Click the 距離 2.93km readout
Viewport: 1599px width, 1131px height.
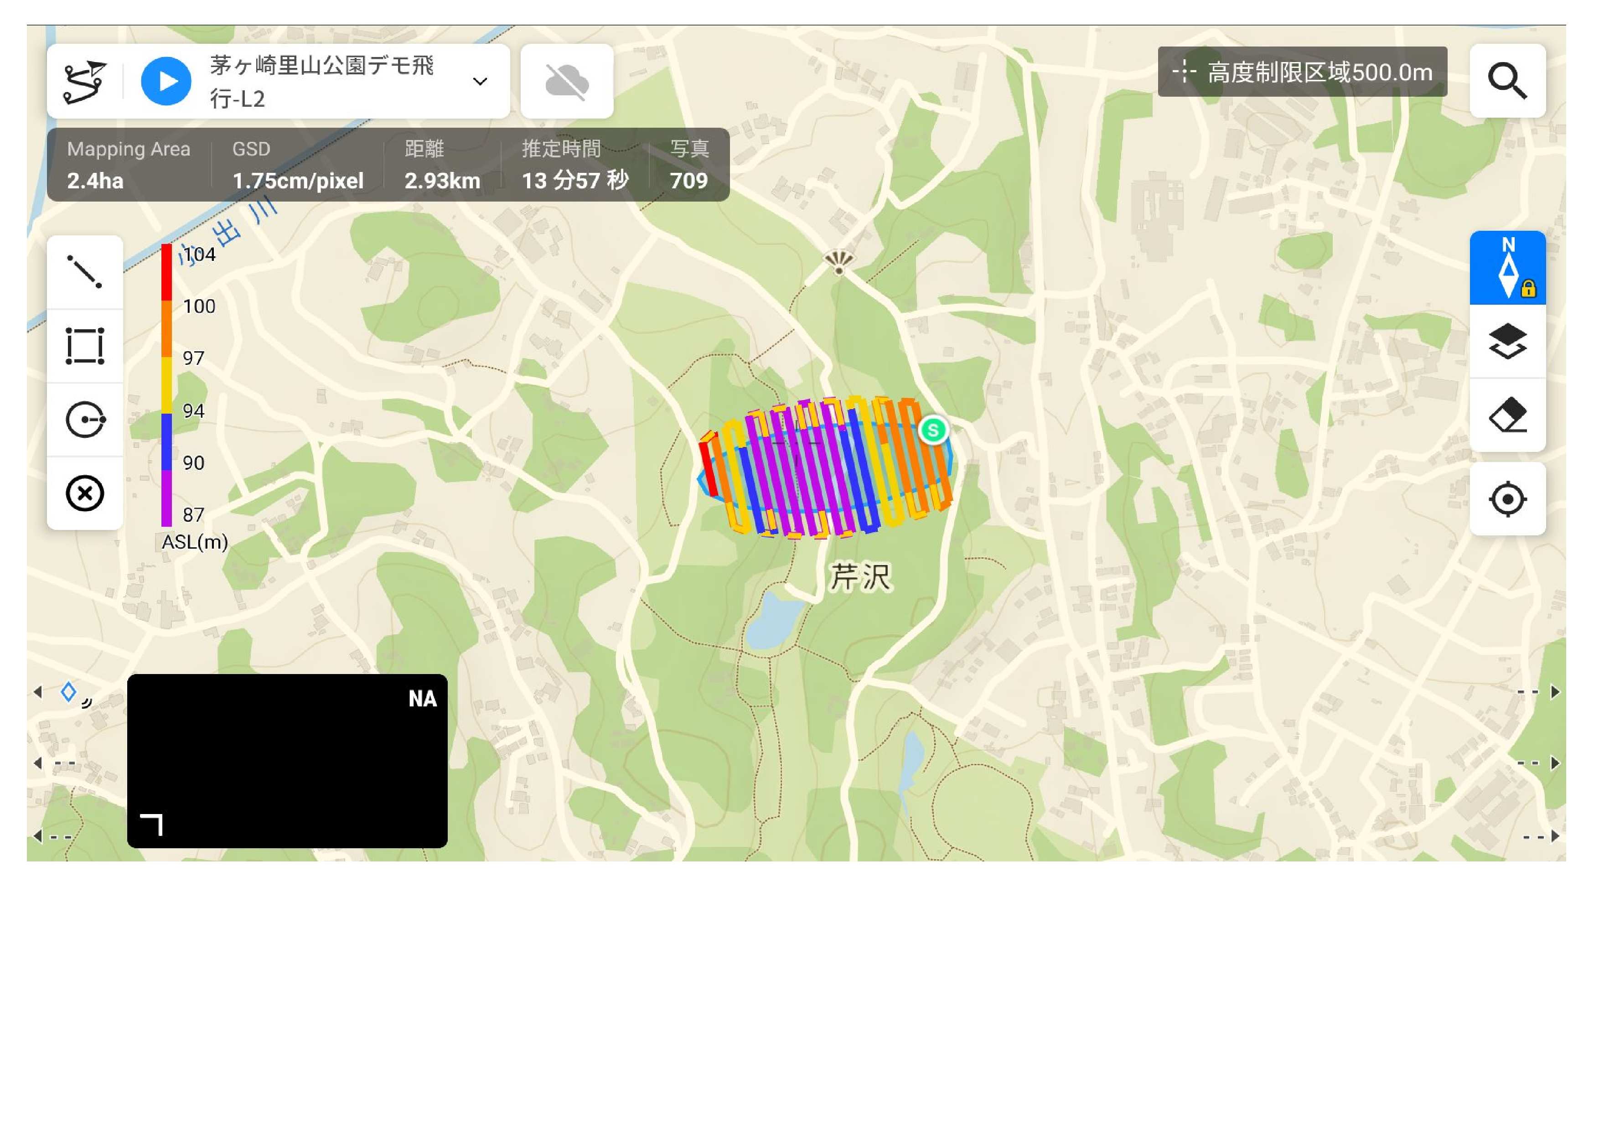[x=442, y=165]
